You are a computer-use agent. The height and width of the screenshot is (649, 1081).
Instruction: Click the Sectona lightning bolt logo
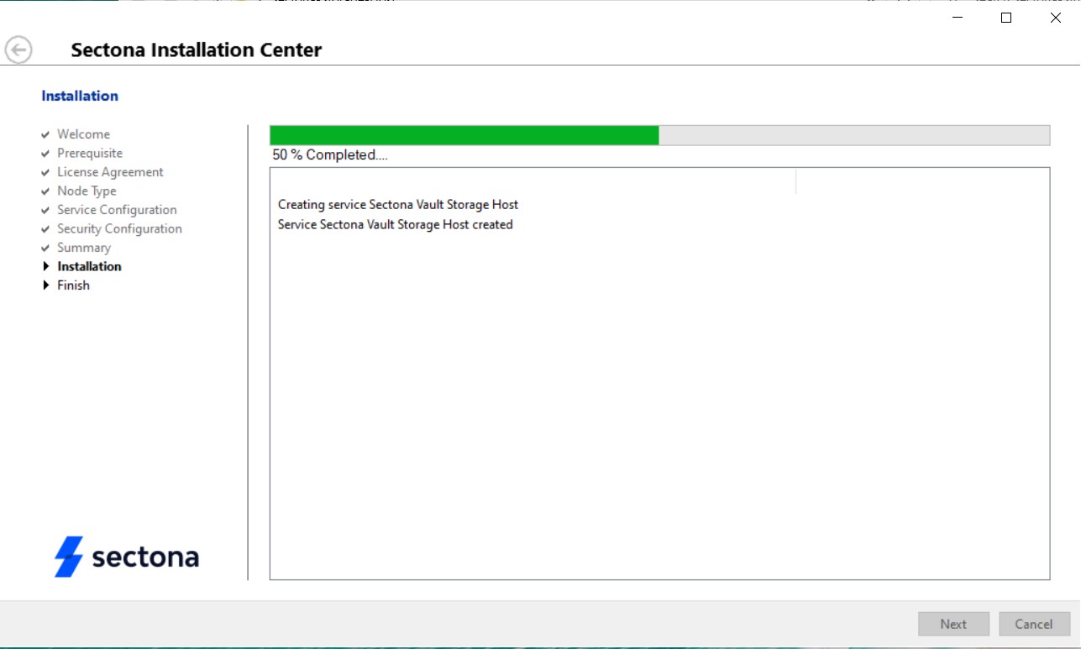(69, 557)
